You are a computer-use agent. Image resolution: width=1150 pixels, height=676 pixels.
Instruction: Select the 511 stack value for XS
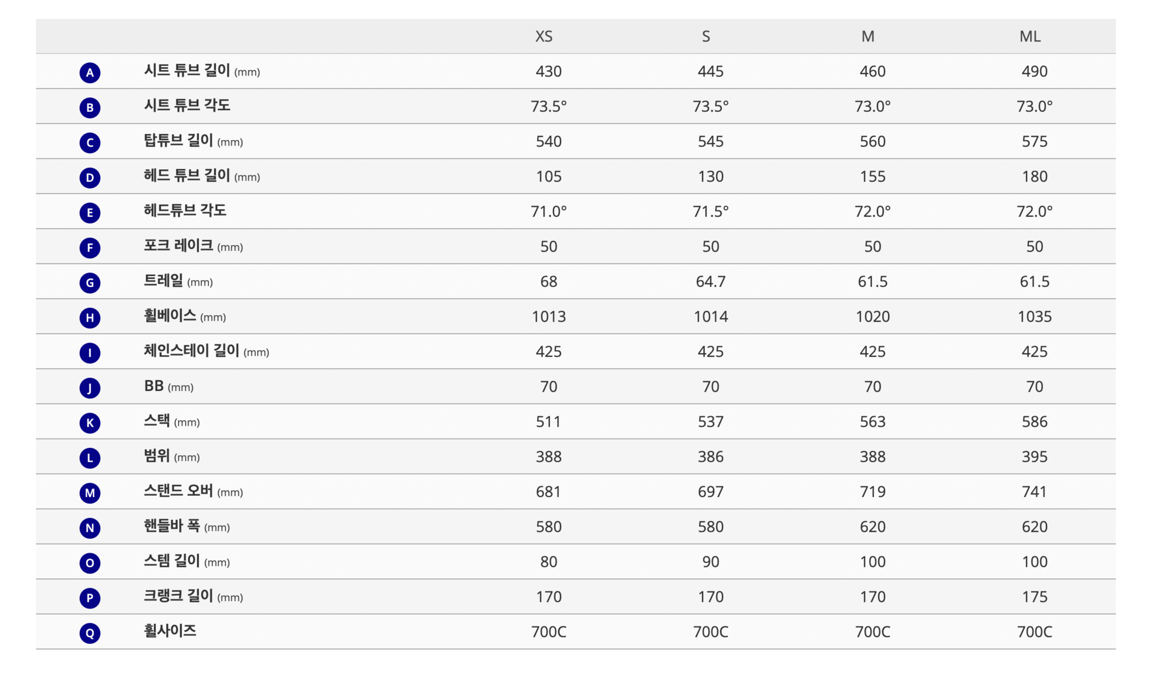pos(549,422)
